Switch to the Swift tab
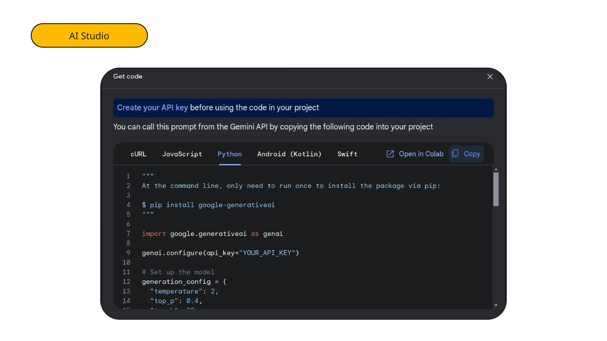The width and height of the screenshot is (607, 341). [x=347, y=154]
